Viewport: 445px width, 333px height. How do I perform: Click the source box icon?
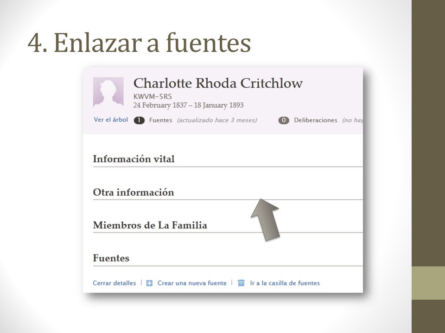point(241,283)
